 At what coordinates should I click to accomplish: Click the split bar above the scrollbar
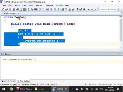(121, 16)
